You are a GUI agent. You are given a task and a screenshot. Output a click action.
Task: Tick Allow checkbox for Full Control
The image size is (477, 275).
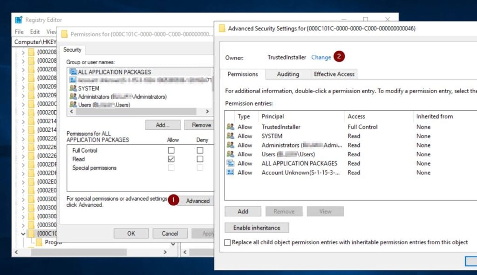[171, 150]
